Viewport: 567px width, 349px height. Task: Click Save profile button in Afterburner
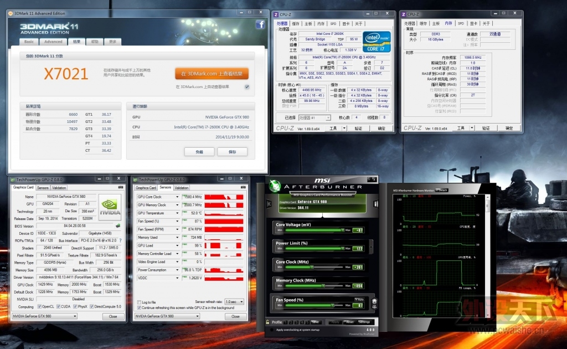316,322
